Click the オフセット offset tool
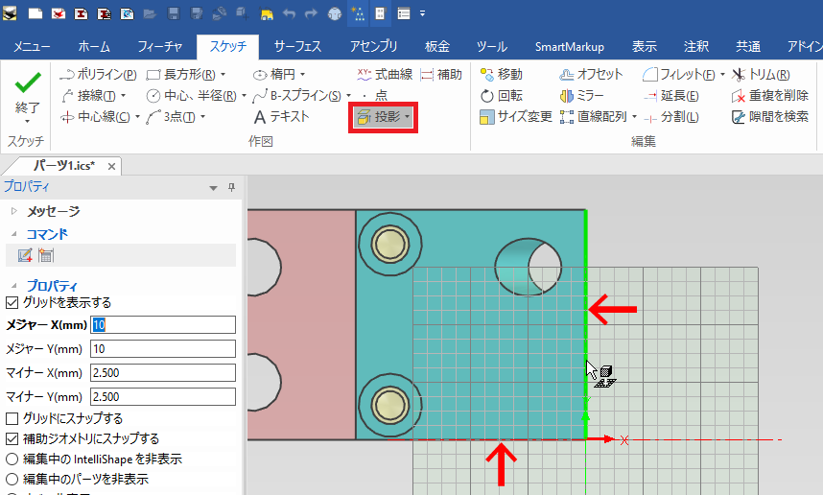 click(x=590, y=74)
